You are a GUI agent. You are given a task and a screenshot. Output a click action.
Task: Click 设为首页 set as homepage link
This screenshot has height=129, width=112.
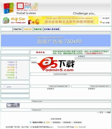click(x=106, y=18)
